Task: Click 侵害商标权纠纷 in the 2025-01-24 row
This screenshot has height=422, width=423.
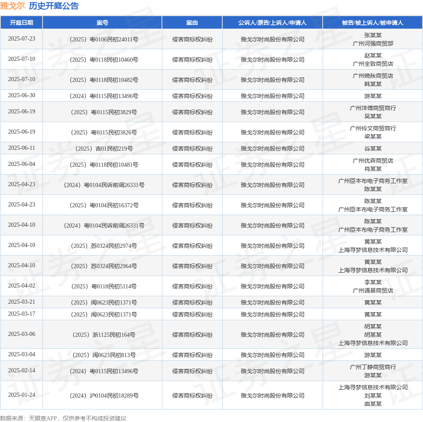Action: 192,396
